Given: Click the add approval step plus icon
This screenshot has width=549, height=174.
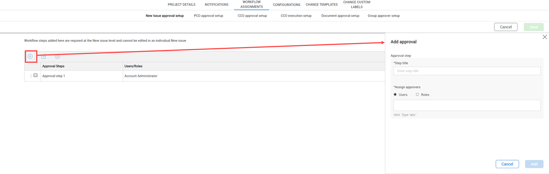Looking at the screenshot, I should click(30, 57).
